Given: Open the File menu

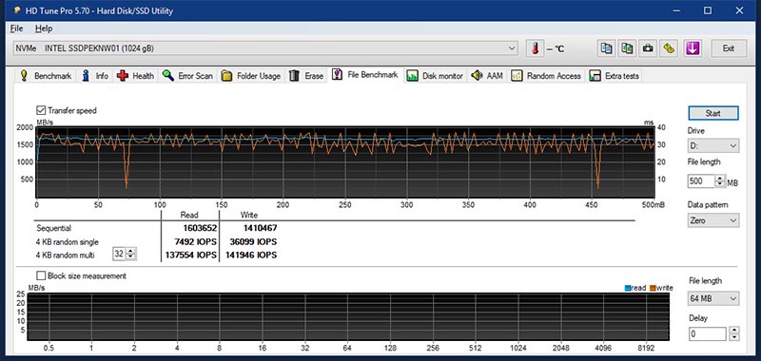Looking at the screenshot, I should (16, 28).
